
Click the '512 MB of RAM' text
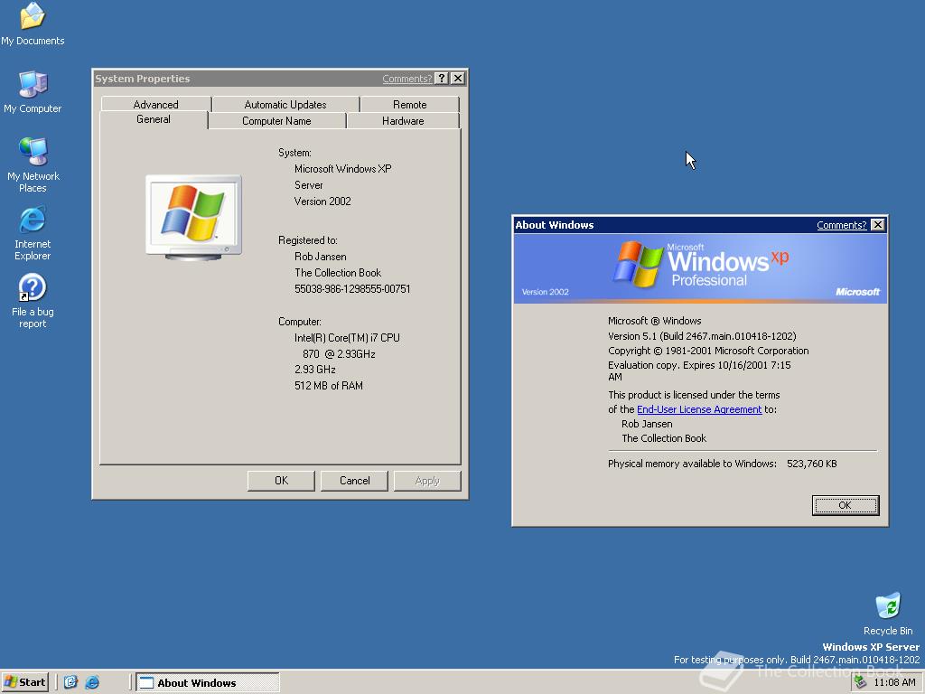pyautogui.click(x=329, y=385)
